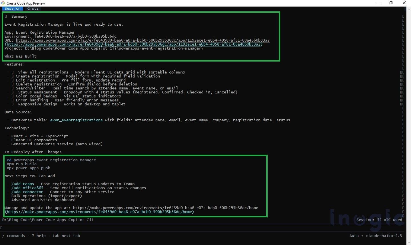
Task: Click the 'Project: D:\Blog Code' path line
Action: pos(104,48)
